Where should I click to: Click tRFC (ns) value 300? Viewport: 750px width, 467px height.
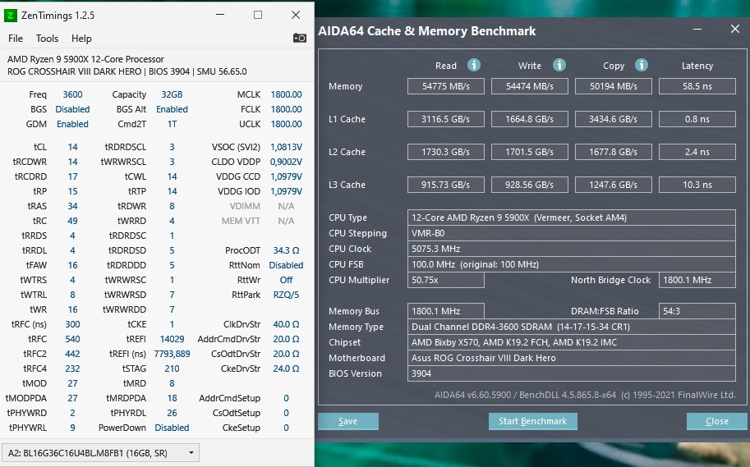coord(73,324)
